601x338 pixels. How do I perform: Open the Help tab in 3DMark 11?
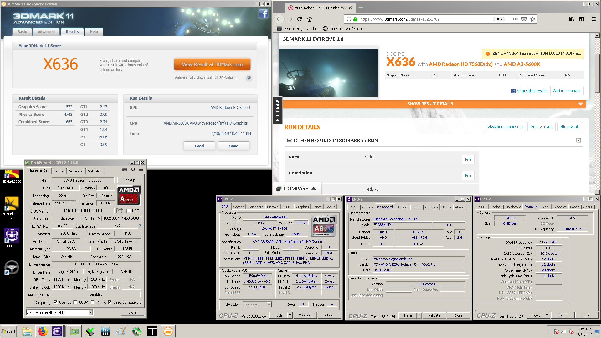point(94,32)
